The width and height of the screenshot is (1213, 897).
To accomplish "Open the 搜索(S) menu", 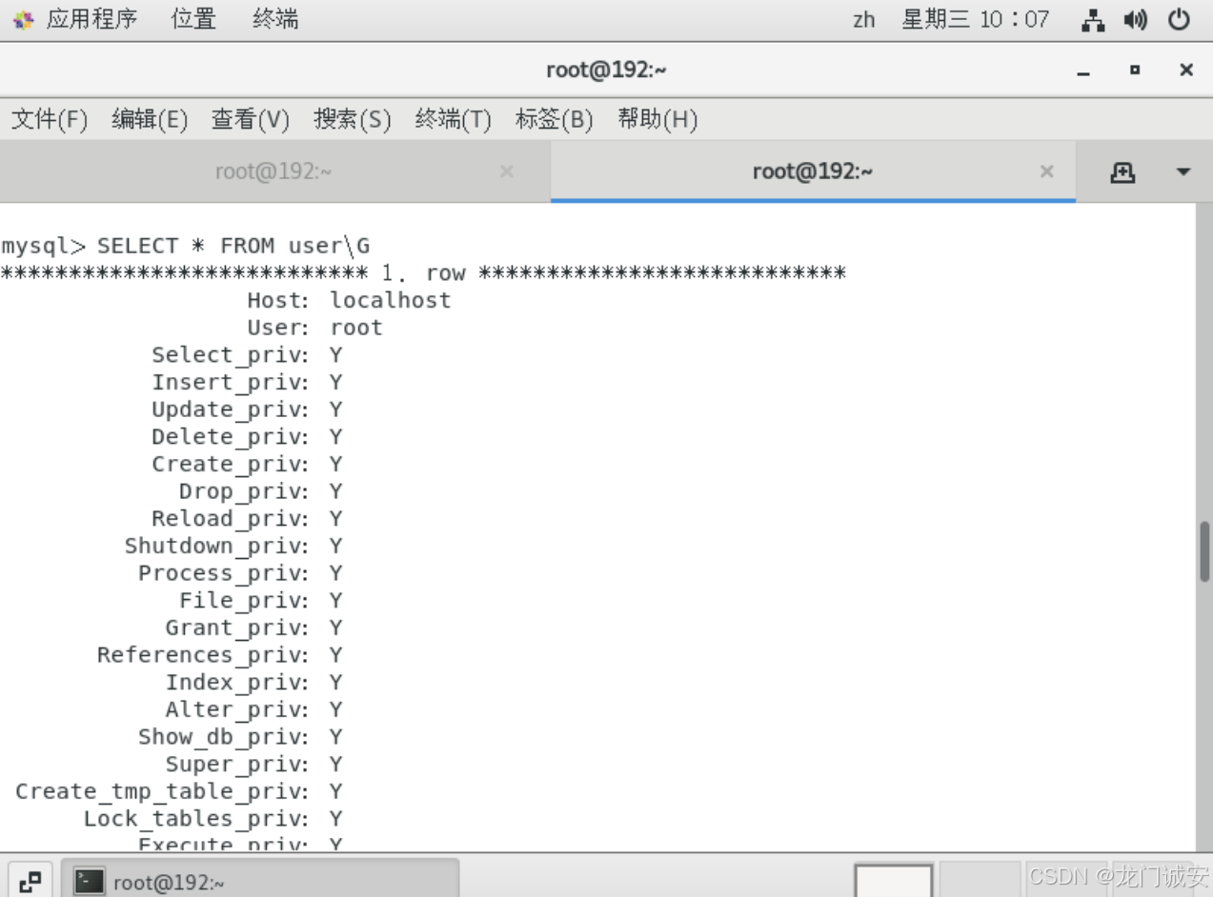I will click(353, 119).
